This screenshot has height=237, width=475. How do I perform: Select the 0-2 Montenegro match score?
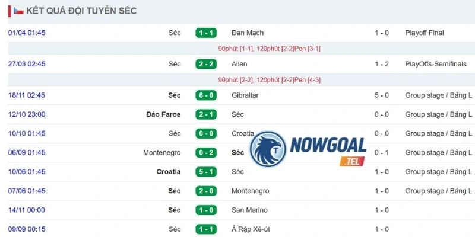click(206, 153)
